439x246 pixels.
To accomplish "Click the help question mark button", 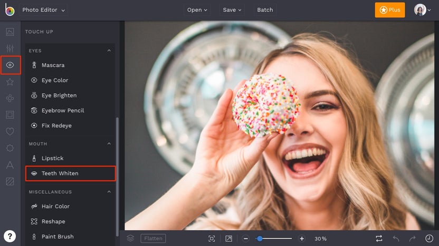I will pyautogui.click(x=10, y=236).
